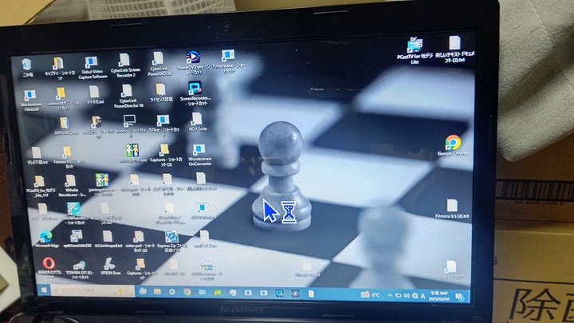Open the Windows Start menu
This screenshot has width=574, height=323.
tap(45, 290)
